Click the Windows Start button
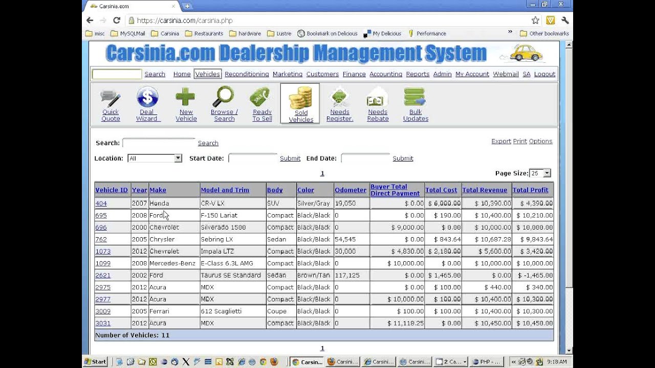 coord(95,362)
